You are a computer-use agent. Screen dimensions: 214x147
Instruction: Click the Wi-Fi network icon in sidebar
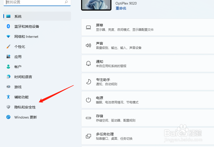coord(8,36)
